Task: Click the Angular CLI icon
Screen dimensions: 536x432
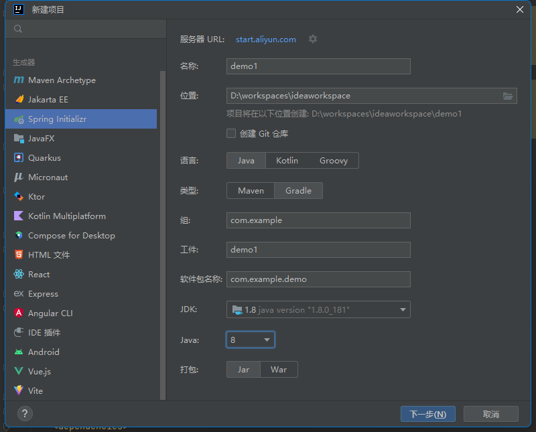Action: click(19, 313)
